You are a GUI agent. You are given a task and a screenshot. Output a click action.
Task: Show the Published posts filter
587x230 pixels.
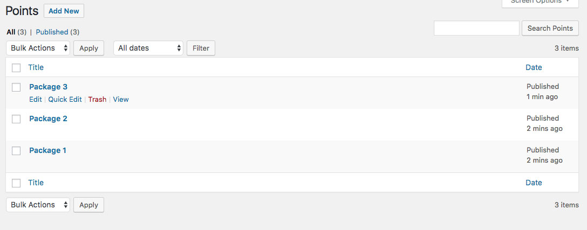pos(52,32)
